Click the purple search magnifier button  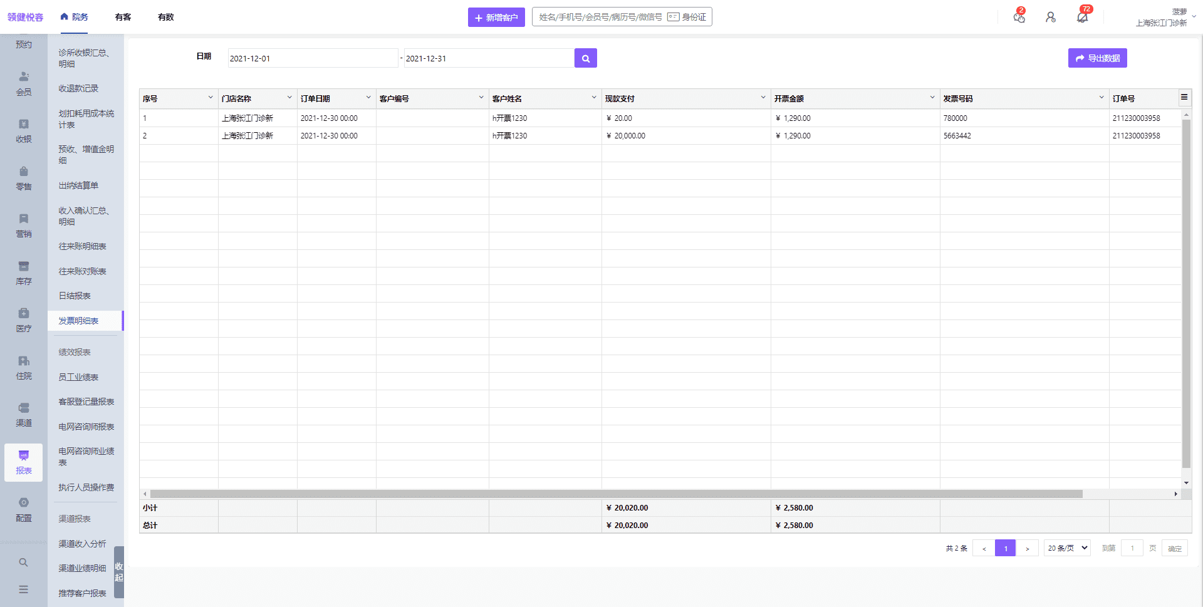coord(585,58)
